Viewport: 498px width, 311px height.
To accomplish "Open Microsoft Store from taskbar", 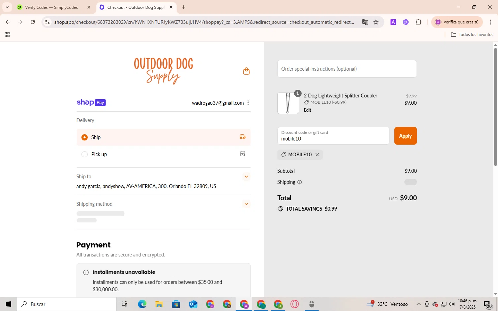I will click(x=176, y=304).
